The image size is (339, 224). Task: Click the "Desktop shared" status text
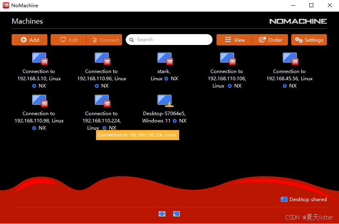point(308,200)
